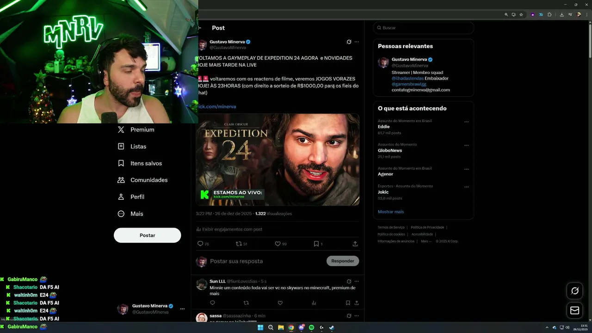Click the repost icon showing 51

[x=239, y=244]
